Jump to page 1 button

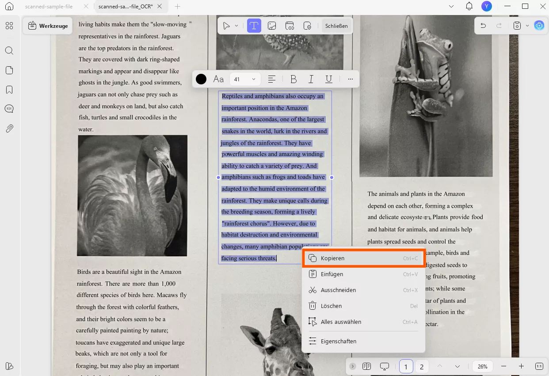406,366
